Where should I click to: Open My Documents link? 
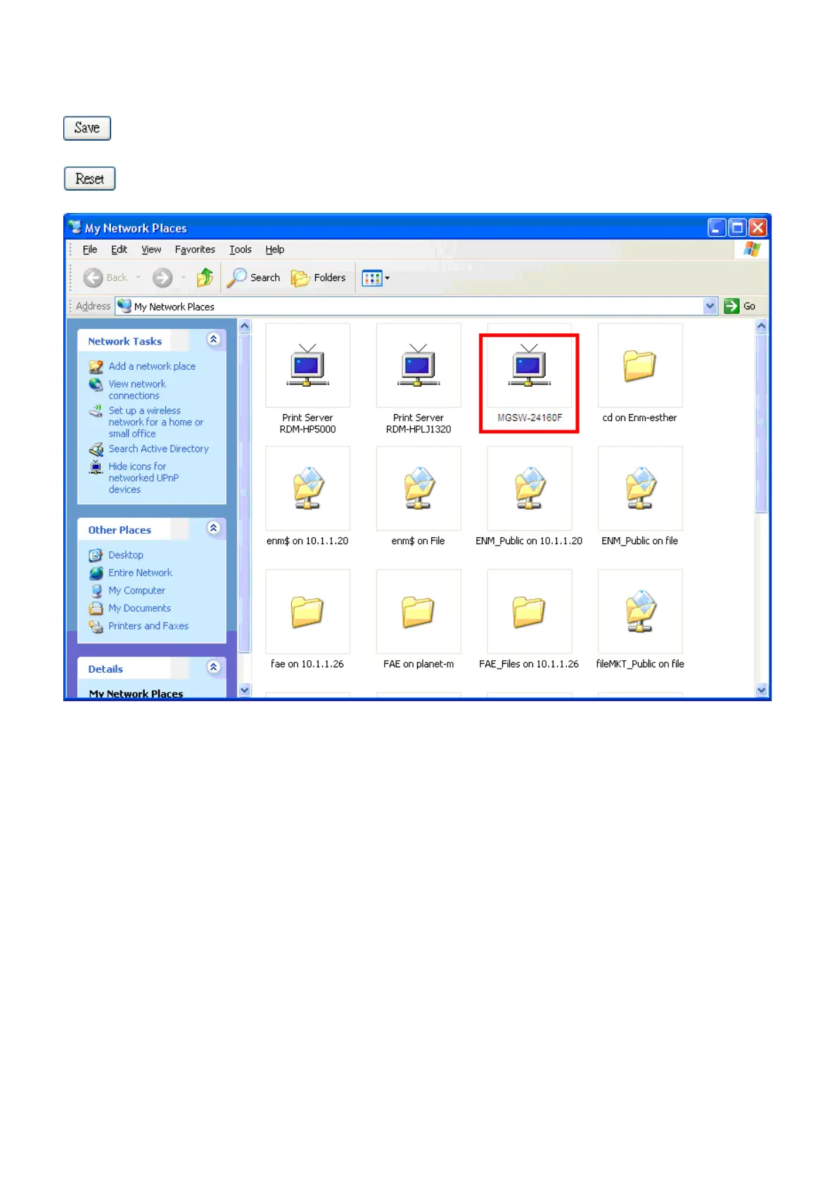(139, 608)
